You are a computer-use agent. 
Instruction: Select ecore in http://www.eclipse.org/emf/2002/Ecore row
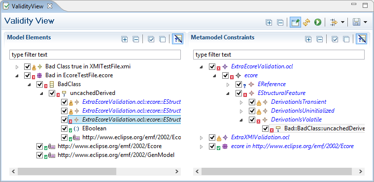tap(292, 146)
